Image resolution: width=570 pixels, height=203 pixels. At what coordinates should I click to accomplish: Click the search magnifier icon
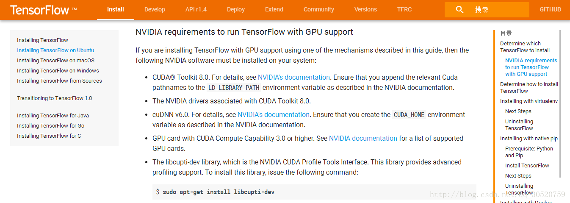[459, 9]
